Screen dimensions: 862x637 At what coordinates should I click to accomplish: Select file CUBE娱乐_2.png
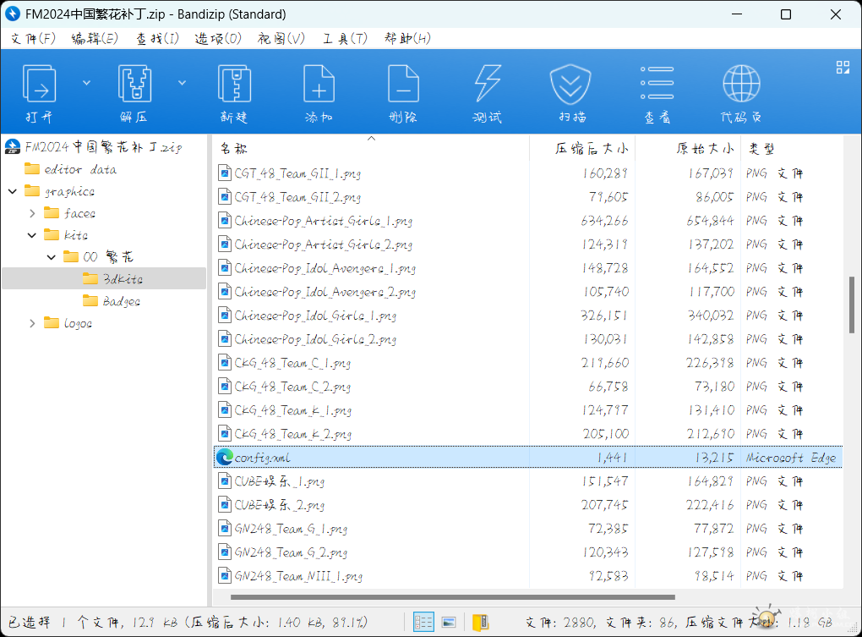(x=279, y=505)
